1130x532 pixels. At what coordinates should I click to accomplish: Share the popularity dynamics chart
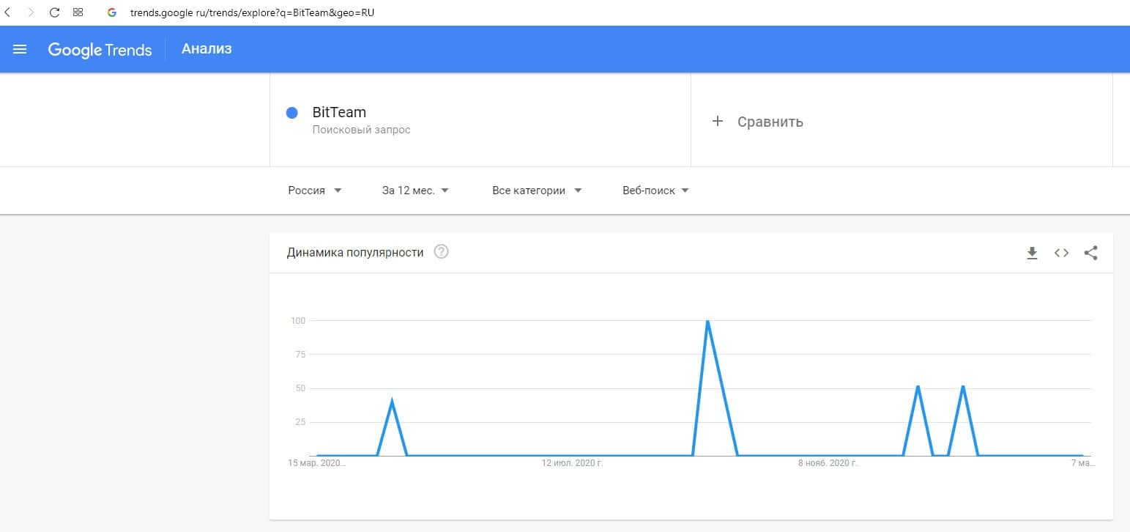(x=1090, y=253)
